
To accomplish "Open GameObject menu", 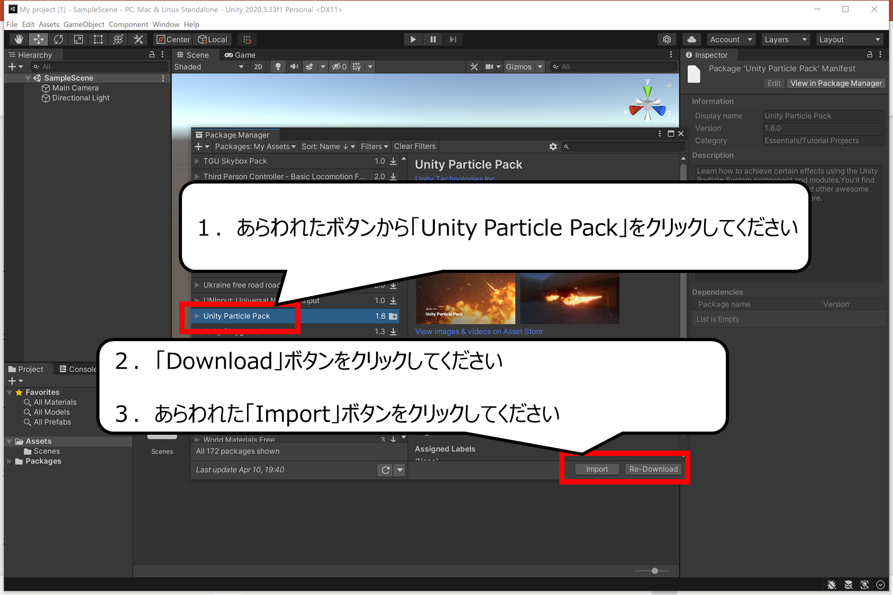I will click(84, 24).
